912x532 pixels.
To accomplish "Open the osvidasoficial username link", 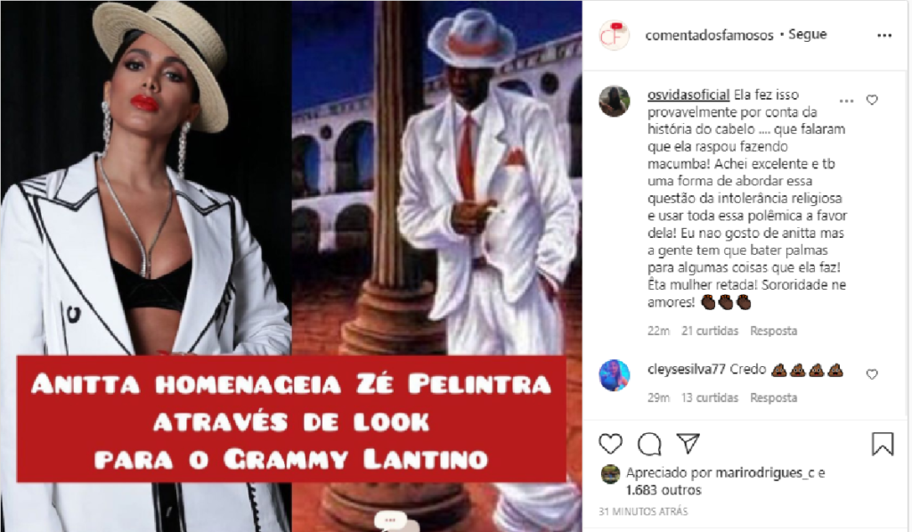I will click(688, 94).
